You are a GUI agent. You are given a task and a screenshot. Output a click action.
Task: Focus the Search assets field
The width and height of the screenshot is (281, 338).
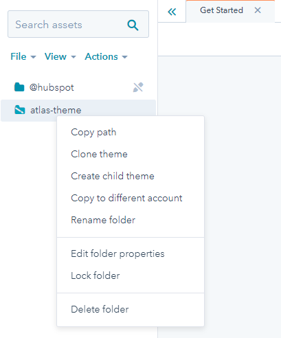tap(78, 24)
